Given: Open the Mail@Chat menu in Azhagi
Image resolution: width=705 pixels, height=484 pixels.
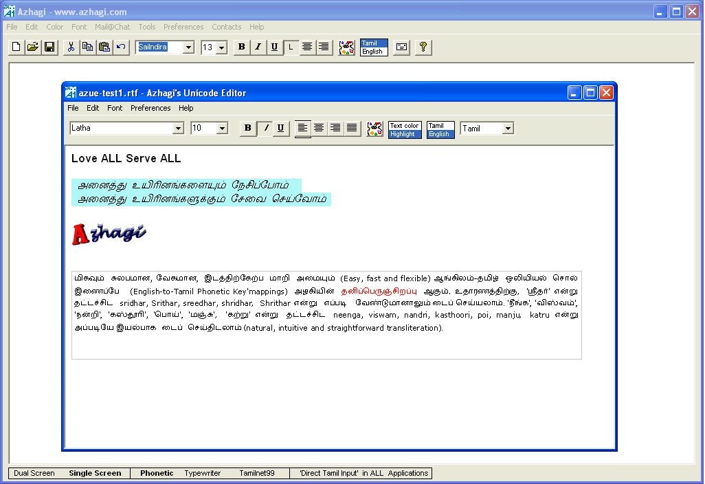Looking at the screenshot, I should coord(113,27).
